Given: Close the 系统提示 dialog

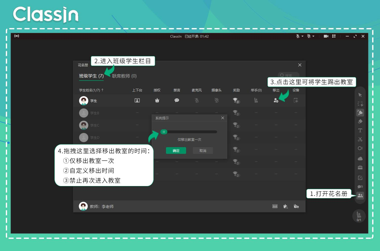Looking at the screenshot, I should coord(223,118).
